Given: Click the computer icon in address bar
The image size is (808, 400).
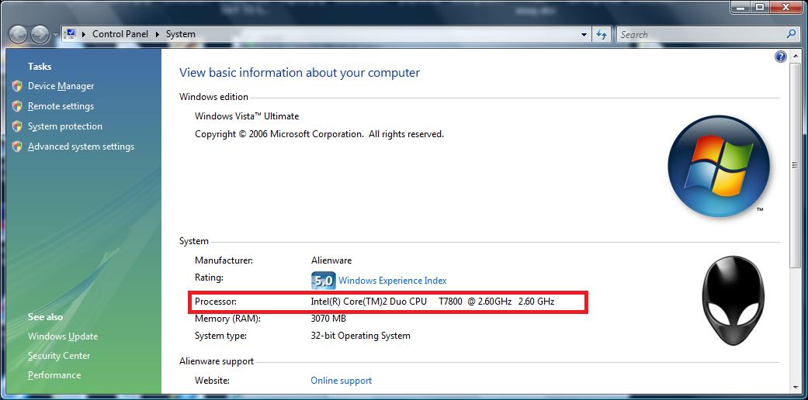Looking at the screenshot, I should 70,34.
